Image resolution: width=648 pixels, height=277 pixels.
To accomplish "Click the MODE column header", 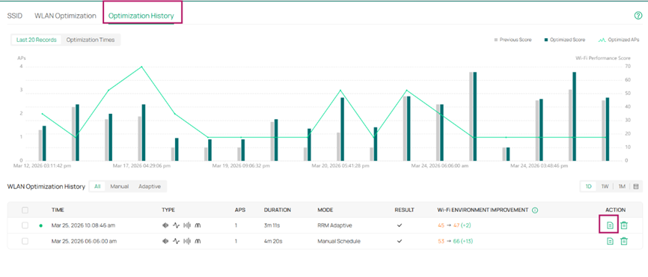I will click(325, 210).
